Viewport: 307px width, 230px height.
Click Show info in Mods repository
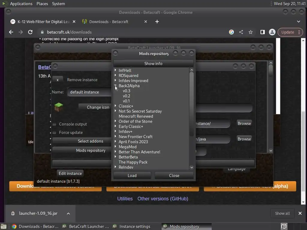(153, 63)
